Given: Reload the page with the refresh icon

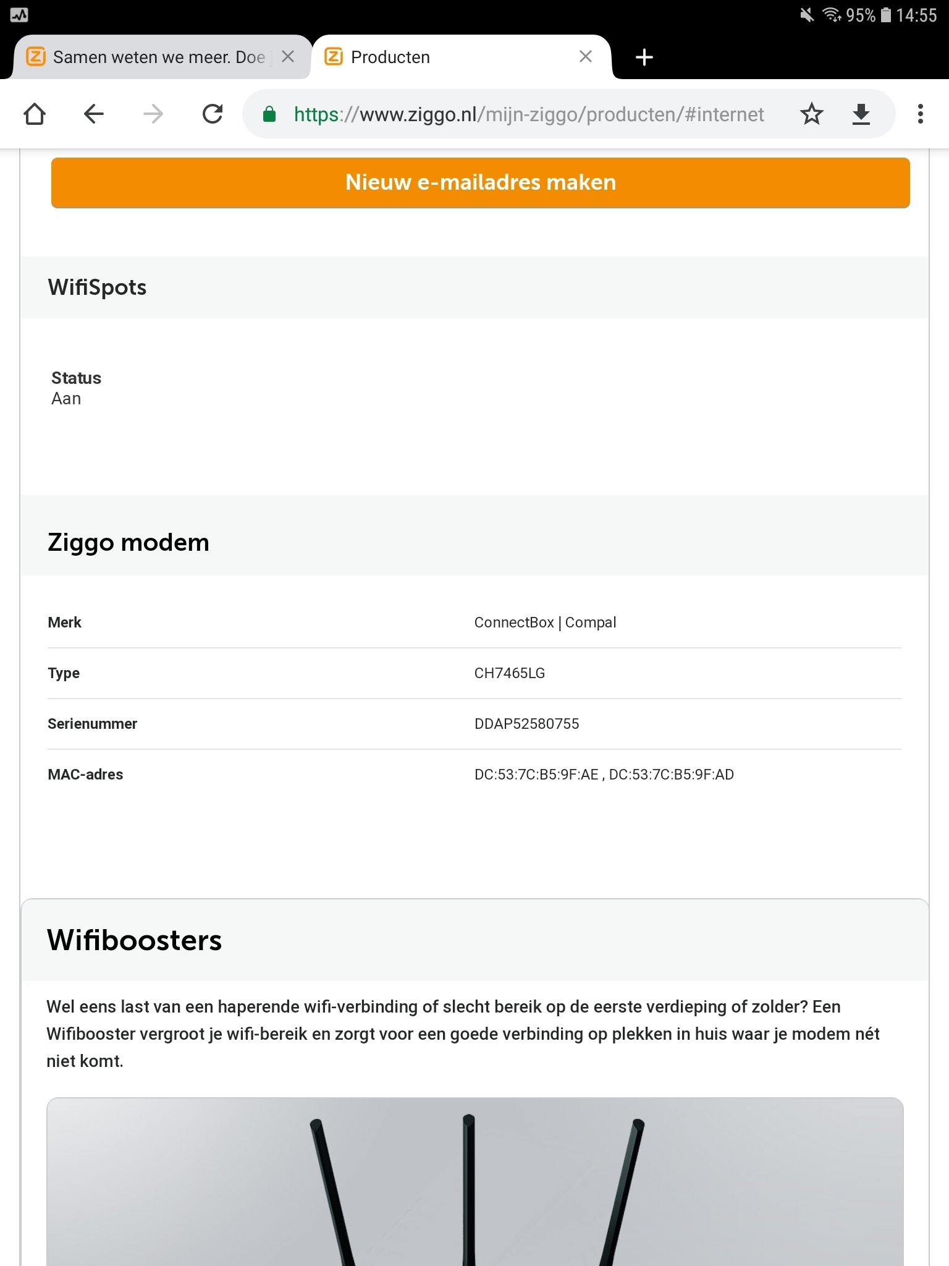Looking at the screenshot, I should pos(213,114).
